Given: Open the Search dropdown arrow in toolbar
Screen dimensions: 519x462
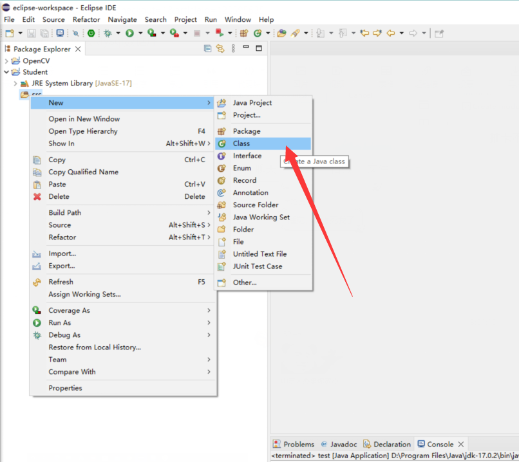Looking at the screenshot, I should point(306,33).
